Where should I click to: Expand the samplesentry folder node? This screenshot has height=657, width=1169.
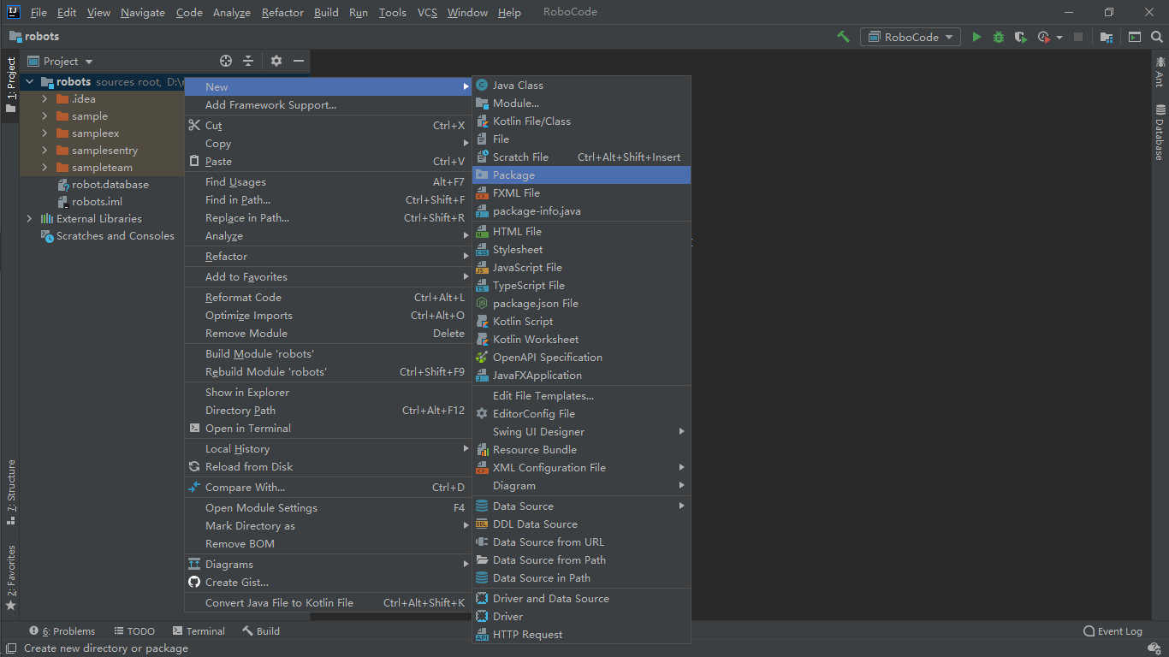(x=45, y=151)
